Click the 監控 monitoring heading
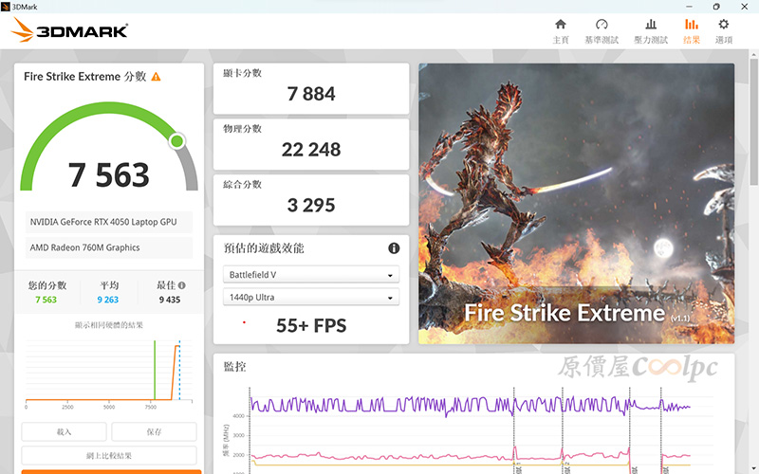Screen dimensions: 759x474 pyautogui.click(x=234, y=367)
